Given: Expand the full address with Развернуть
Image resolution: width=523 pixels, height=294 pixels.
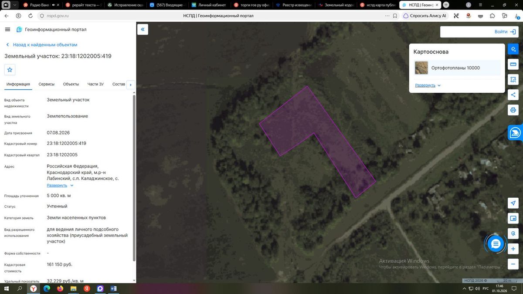Looking at the screenshot, I should [x=60, y=186].
